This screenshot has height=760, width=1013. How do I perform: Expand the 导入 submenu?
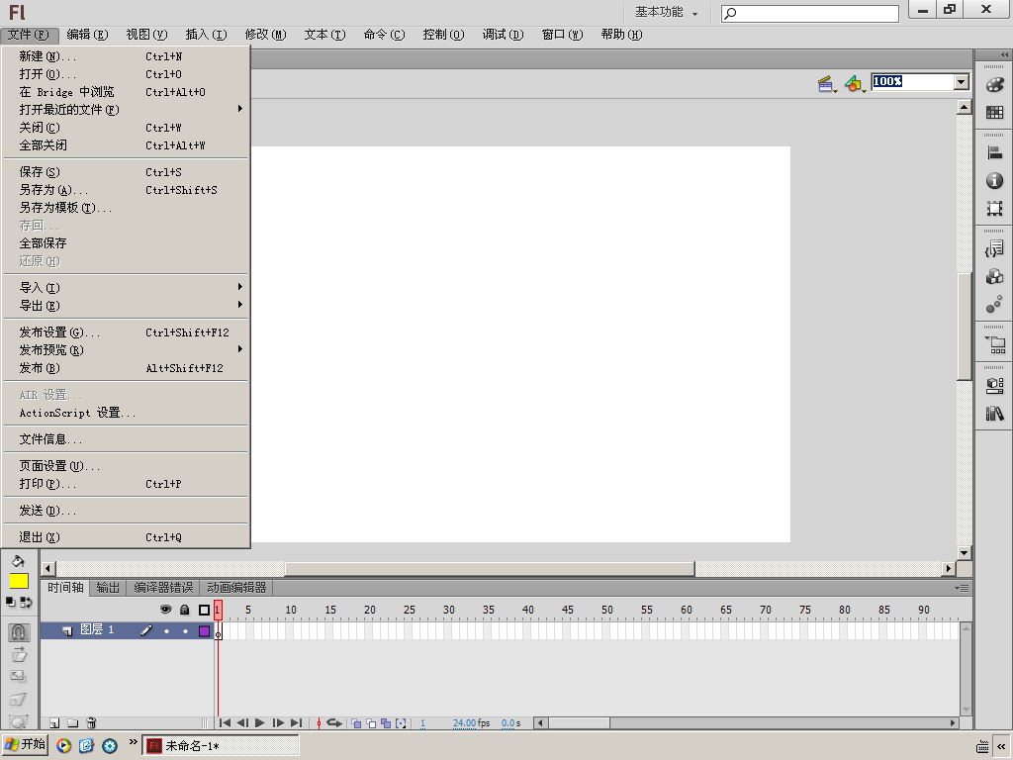pos(126,288)
